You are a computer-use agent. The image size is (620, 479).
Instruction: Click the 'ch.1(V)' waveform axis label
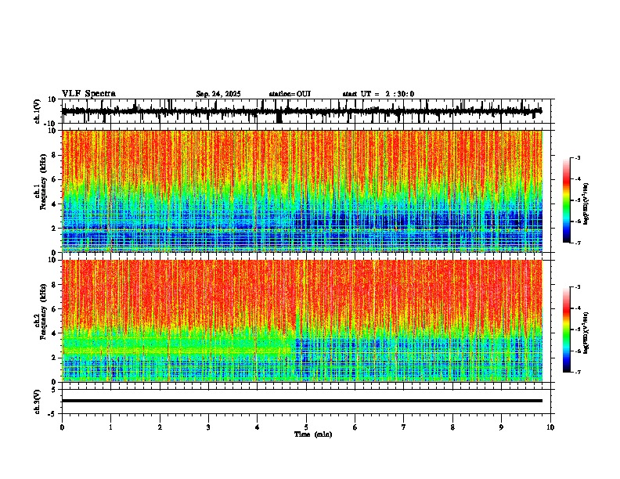point(37,111)
